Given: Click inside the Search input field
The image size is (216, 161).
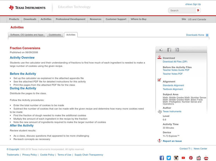Looking at the screenshot, I should click(181, 10).
